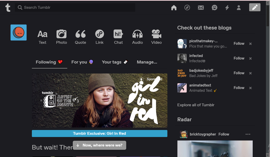Open post options via the three-dot menu

tap(248, 134)
